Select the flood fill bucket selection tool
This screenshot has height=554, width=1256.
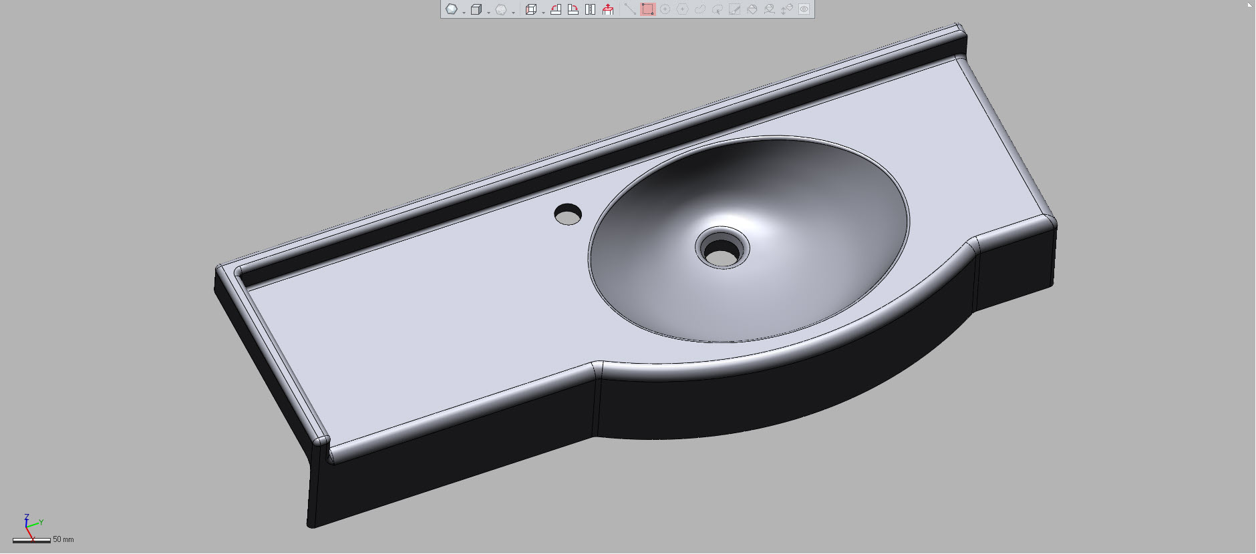(x=752, y=9)
